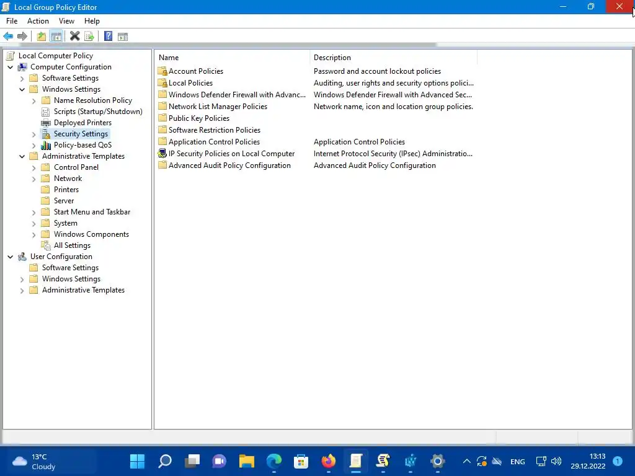635x476 pixels.
Task: Click IP Security Policies computer icon
Action: click(x=162, y=154)
